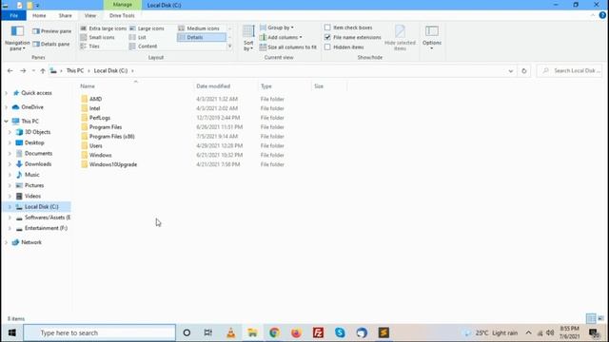The height and width of the screenshot is (342, 609).
Task: Open the Add columns dropdown
Action: click(281, 37)
